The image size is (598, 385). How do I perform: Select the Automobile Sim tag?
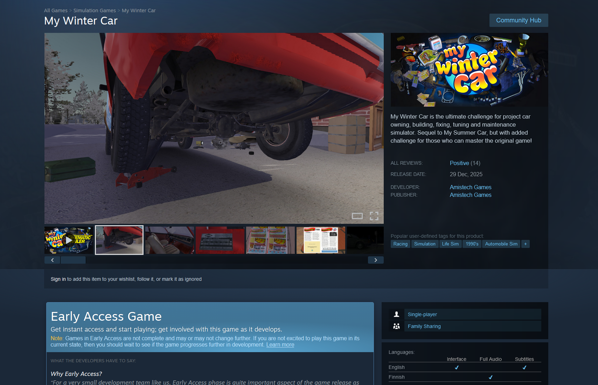pos(501,244)
